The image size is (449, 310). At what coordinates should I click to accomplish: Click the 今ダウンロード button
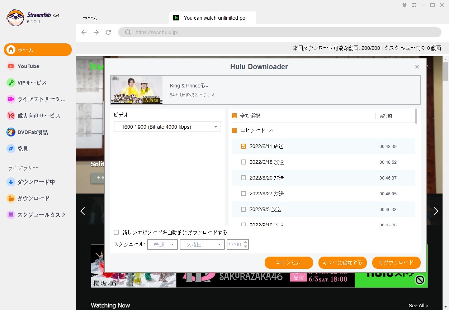(x=396, y=263)
